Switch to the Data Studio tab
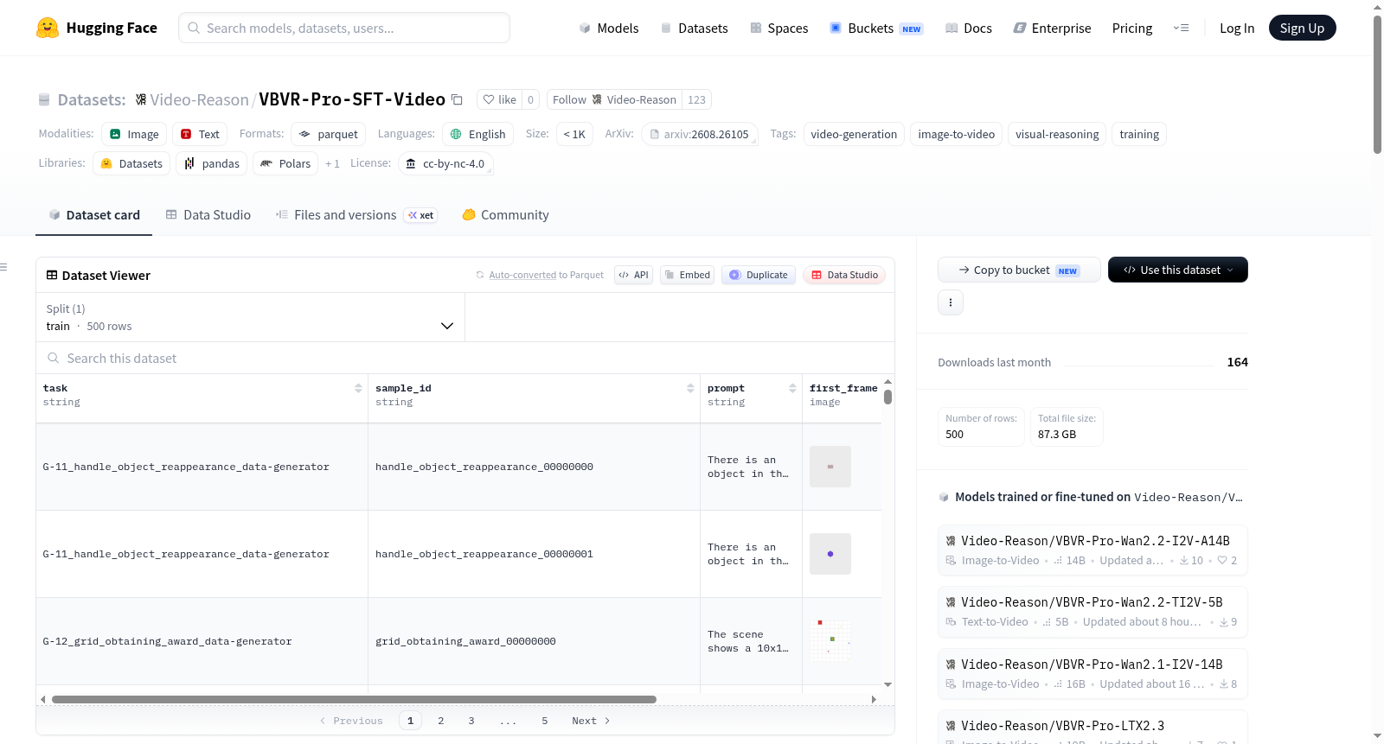Image resolution: width=1384 pixels, height=744 pixels. pos(208,215)
